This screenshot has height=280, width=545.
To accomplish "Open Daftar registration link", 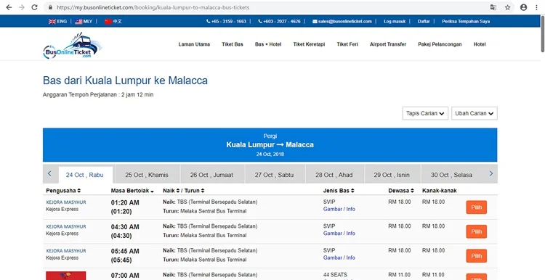I will [424, 21].
